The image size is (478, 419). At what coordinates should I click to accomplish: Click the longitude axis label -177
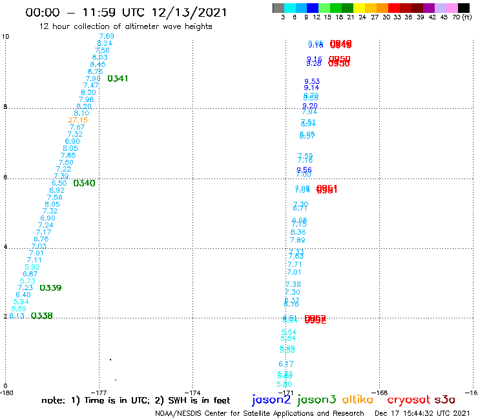point(99,393)
